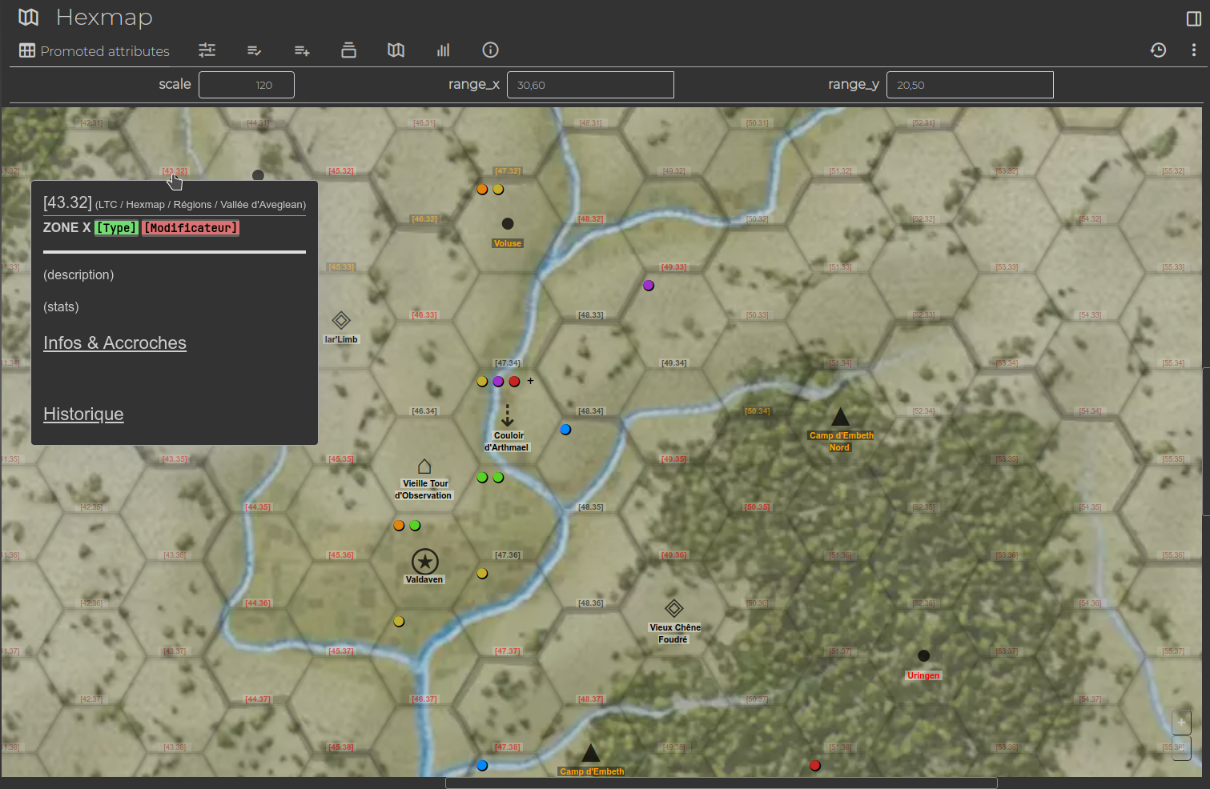Click the range_x input field
The image size is (1210, 789).
590,85
